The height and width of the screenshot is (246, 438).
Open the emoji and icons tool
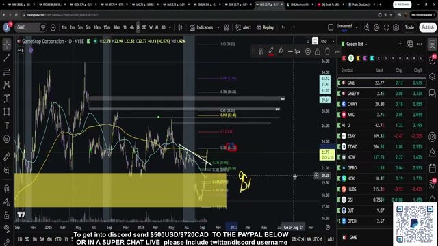click(7, 139)
